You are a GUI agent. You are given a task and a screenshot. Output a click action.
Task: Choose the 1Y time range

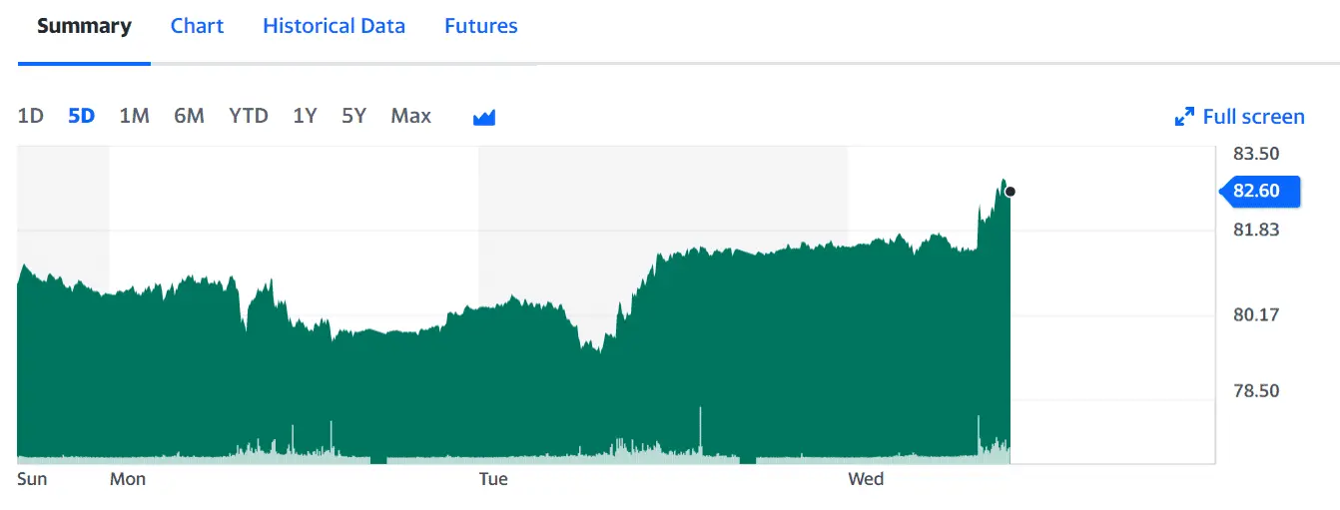click(x=305, y=116)
